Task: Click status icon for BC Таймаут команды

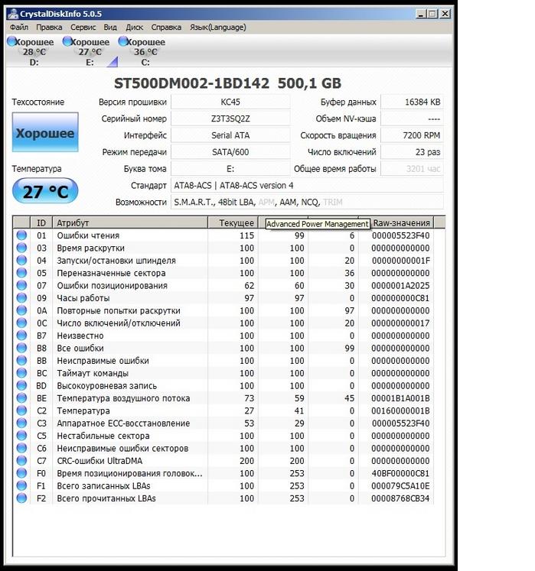Action: [x=21, y=373]
